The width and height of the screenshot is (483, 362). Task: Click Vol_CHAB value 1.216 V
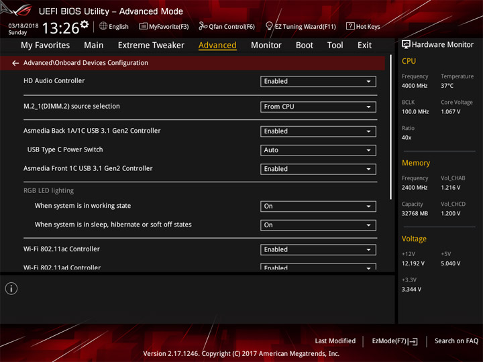450,188
